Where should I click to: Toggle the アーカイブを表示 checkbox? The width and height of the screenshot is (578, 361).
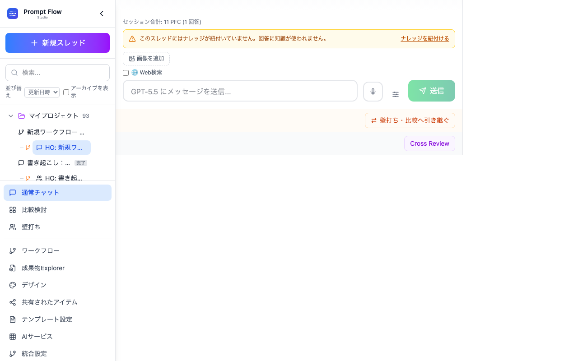tap(66, 92)
